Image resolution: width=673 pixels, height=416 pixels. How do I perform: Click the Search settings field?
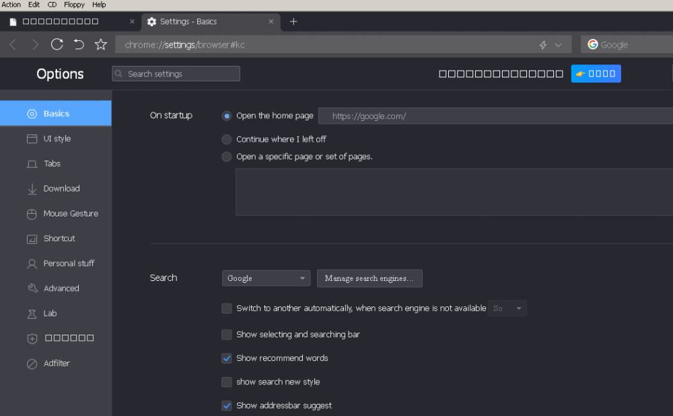176,74
